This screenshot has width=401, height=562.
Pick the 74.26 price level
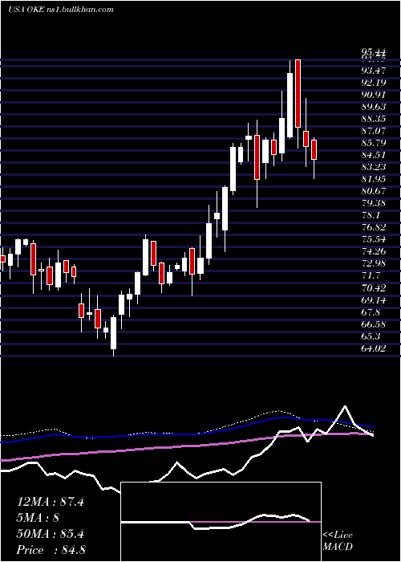pos(374,251)
